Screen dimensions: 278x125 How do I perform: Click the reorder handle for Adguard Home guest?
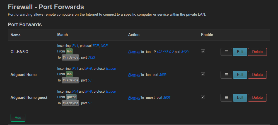[x=226, y=98]
